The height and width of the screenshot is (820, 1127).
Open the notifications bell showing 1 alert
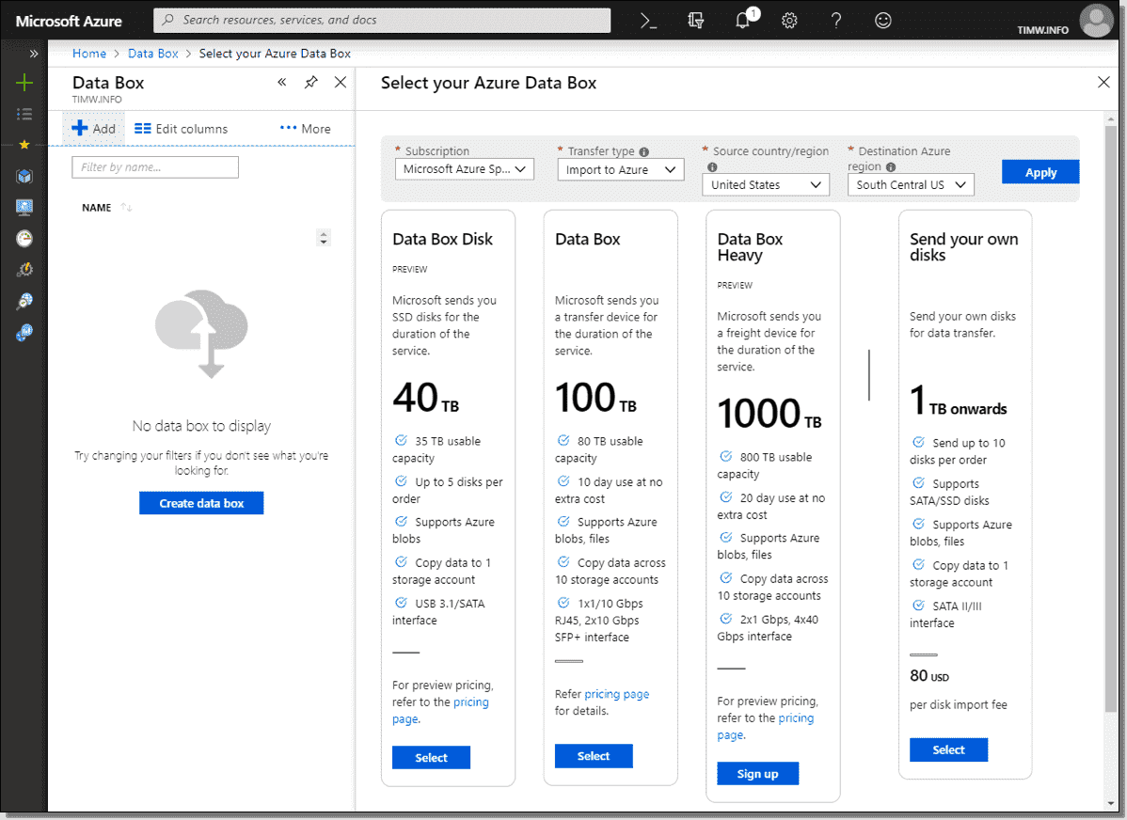tap(742, 20)
